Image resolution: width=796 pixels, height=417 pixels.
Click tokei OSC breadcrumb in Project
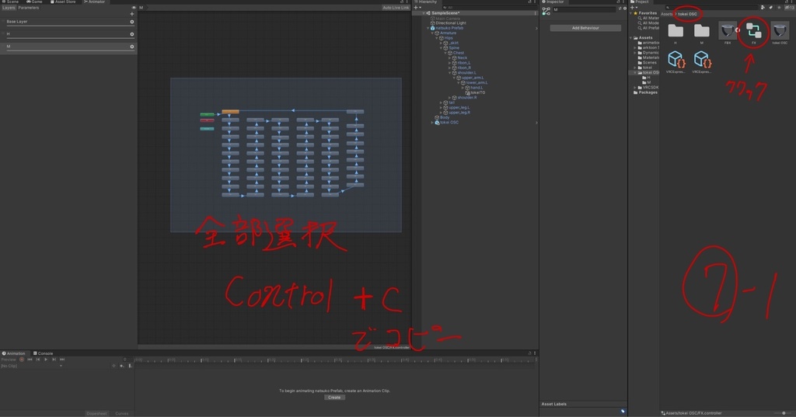688,14
